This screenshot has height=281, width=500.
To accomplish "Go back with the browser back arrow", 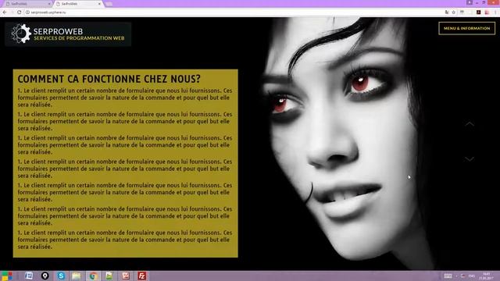I will click(x=5, y=12).
